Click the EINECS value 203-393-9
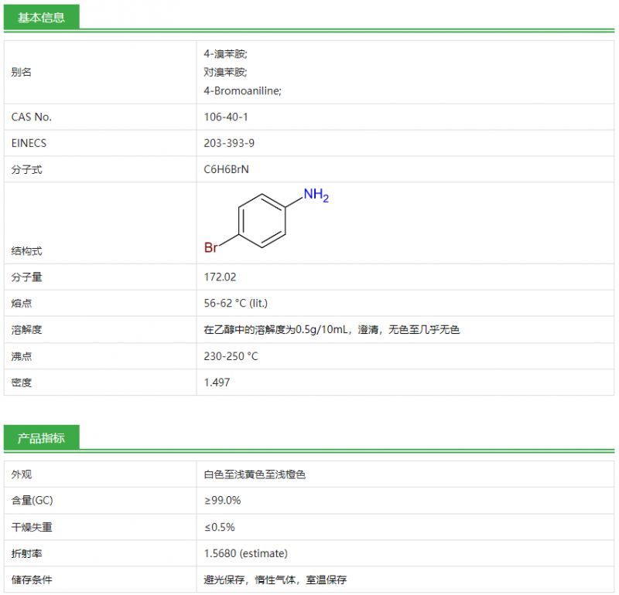Screen dimensions: 619x595 [x=228, y=144]
